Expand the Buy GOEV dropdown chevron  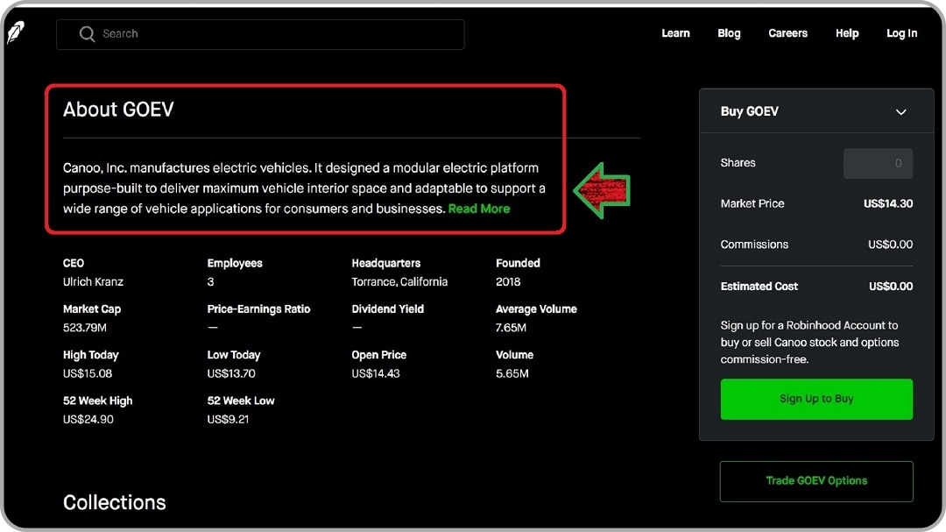coord(900,112)
